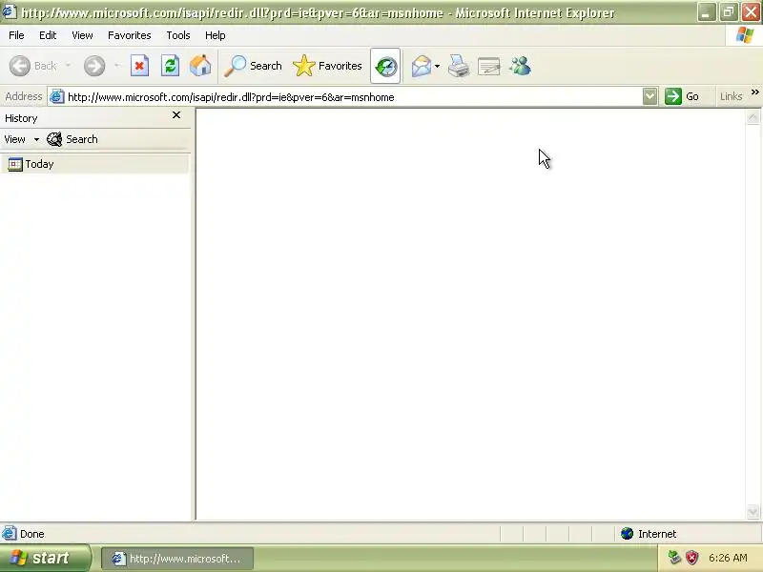763x572 pixels.
Task: Click the page icon in Address bar
Action: click(57, 96)
